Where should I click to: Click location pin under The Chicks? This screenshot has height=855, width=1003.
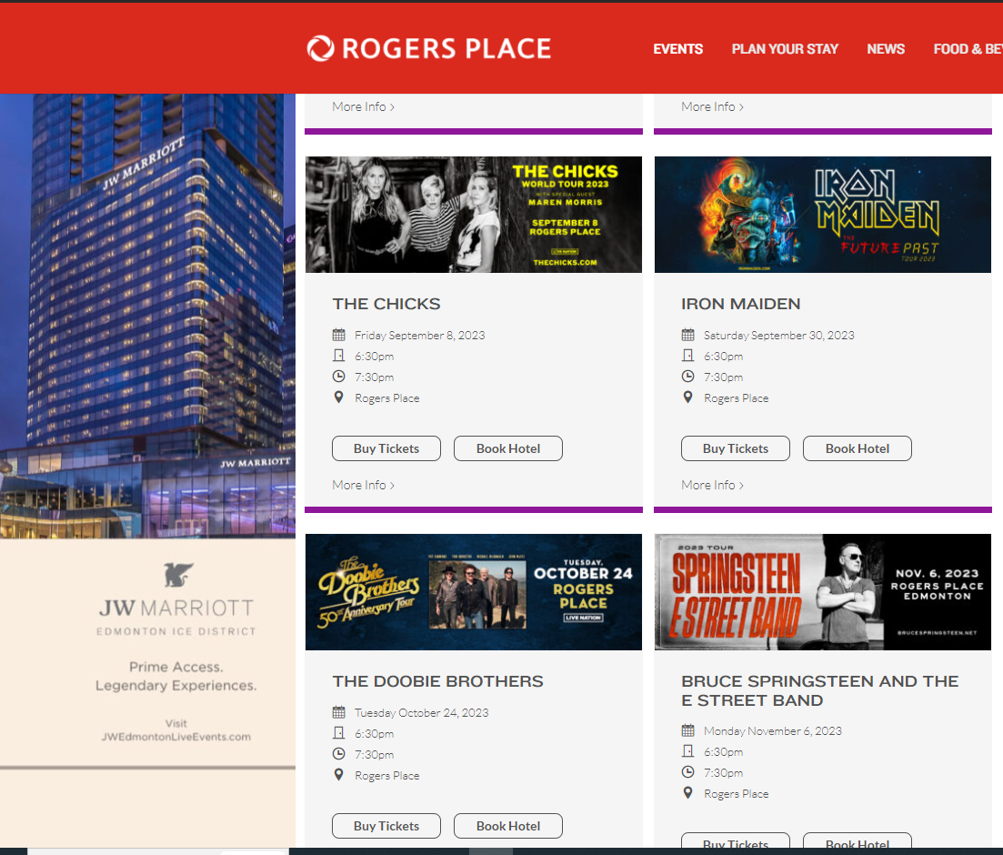pos(339,397)
